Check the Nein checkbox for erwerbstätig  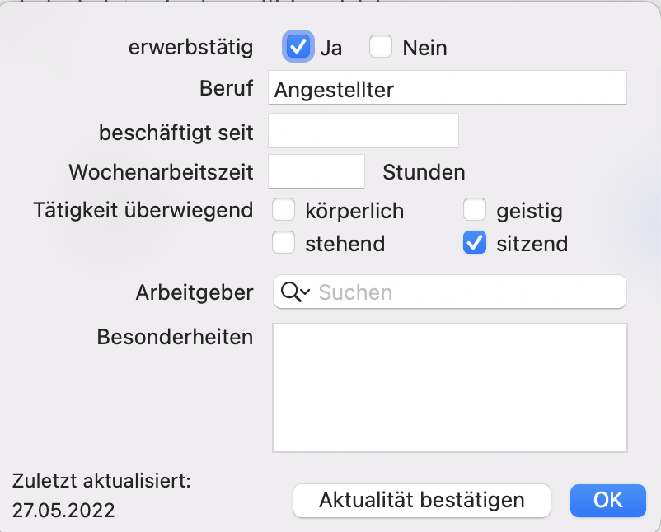[381, 46]
